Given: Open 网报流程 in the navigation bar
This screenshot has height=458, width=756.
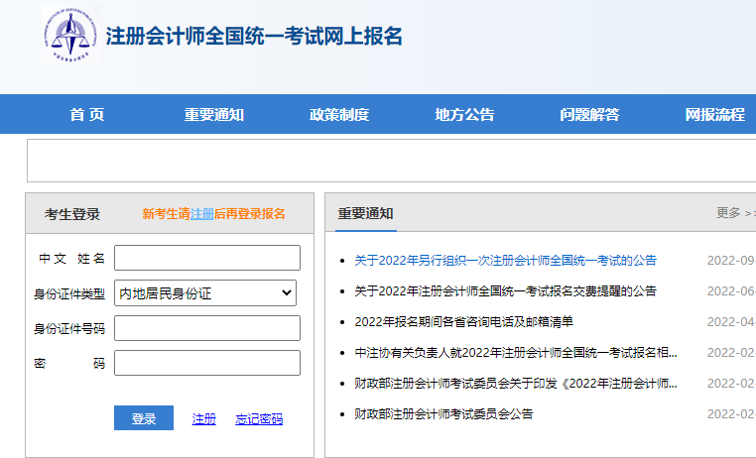Looking at the screenshot, I should click(x=714, y=114).
